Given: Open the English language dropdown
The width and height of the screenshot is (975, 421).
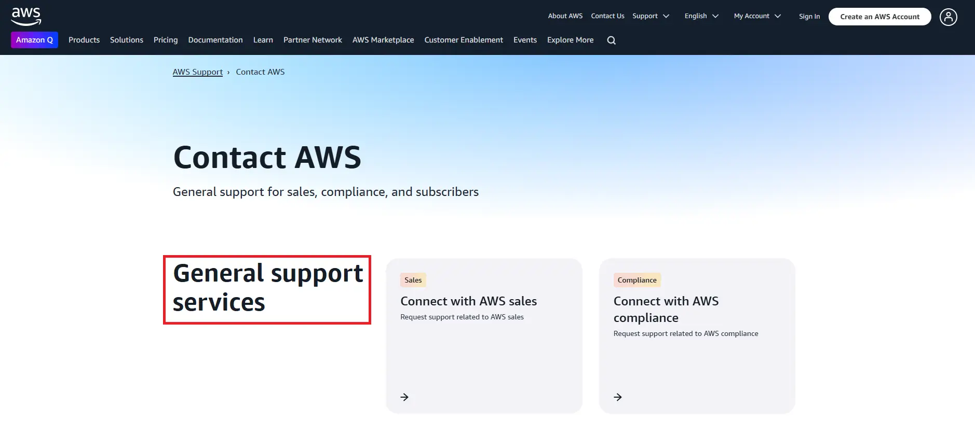Looking at the screenshot, I should tap(701, 16).
